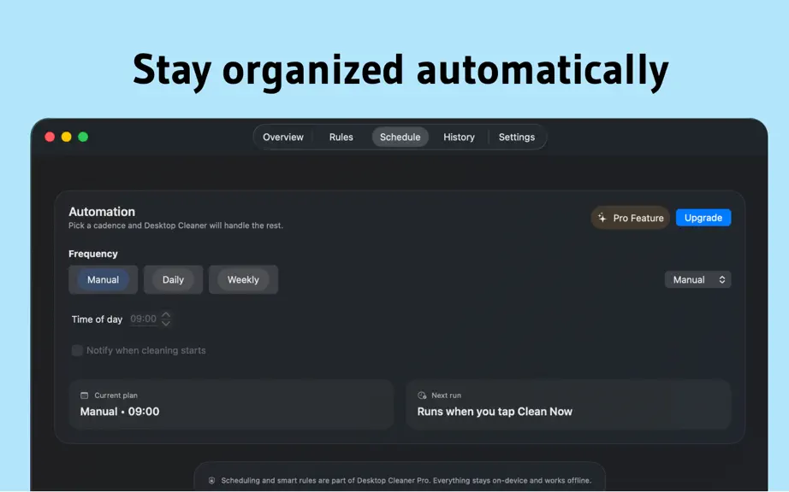789x492 pixels.
Task: Click the shield icon in footer notice
Action: coord(212,480)
